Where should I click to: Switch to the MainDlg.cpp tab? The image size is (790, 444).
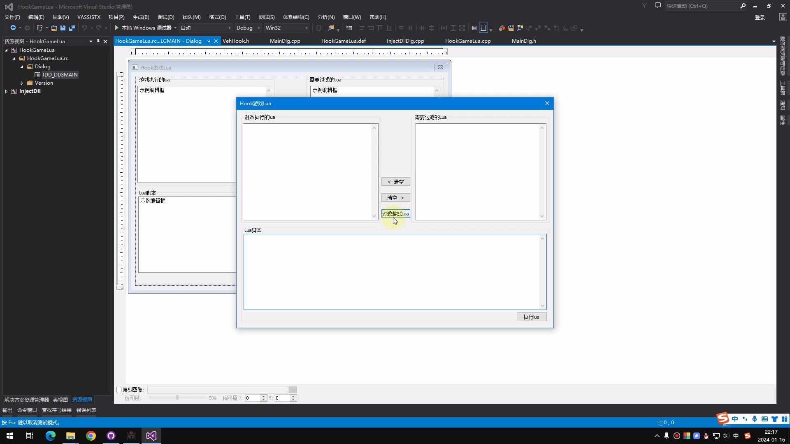(x=285, y=41)
